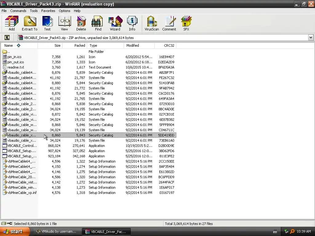Image resolution: width=315 pixels, height=236 pixels.
Task: Select the row with CRC32 73EB61A0
Action: 88,140
